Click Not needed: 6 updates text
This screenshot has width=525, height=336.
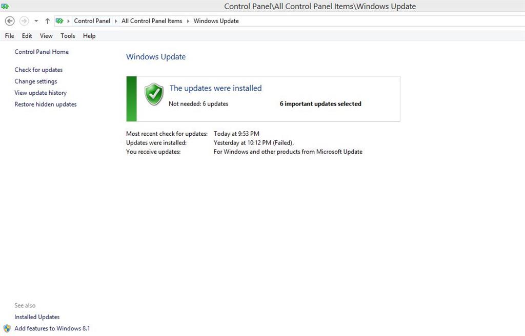point(198,104)
